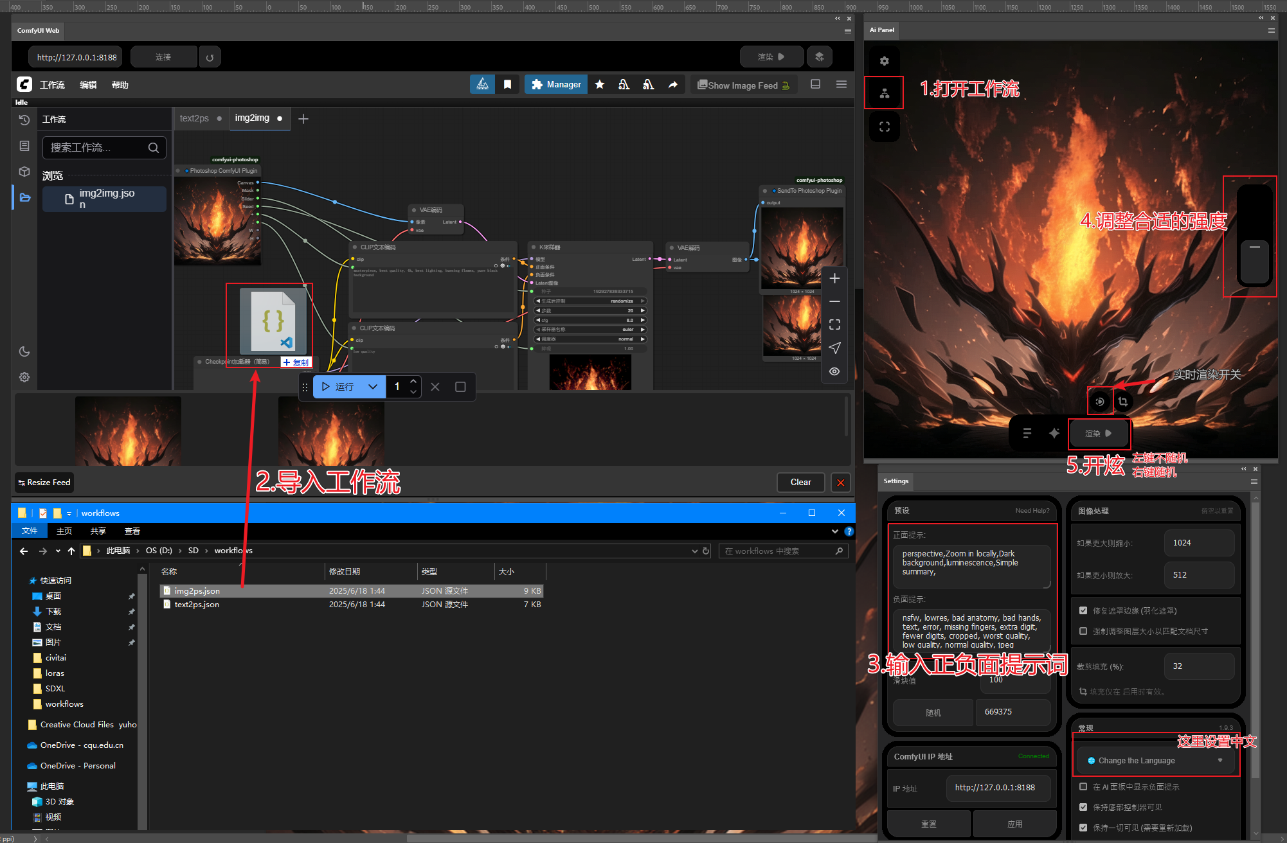
Task: Click the blue triangle logo icon beside bookmark
Action: pyautogui.click(x=482, y=84)
